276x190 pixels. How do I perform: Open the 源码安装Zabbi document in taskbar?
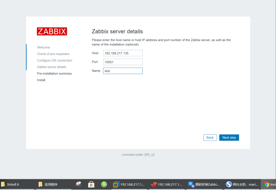[204, 184]
